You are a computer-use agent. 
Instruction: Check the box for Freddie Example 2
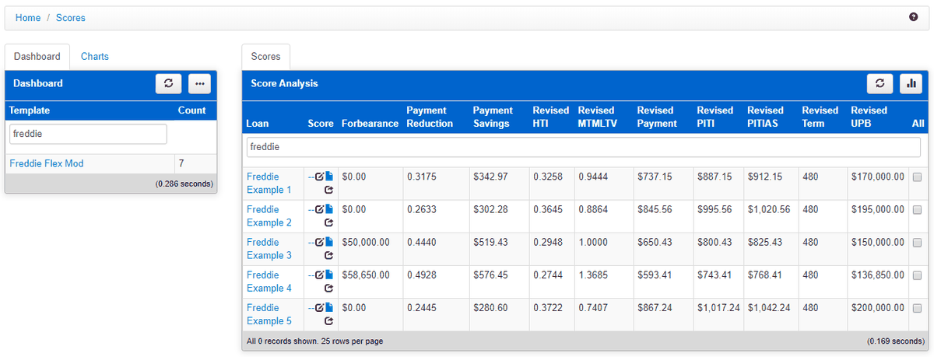pyautogui.click(x=917, y=210)
